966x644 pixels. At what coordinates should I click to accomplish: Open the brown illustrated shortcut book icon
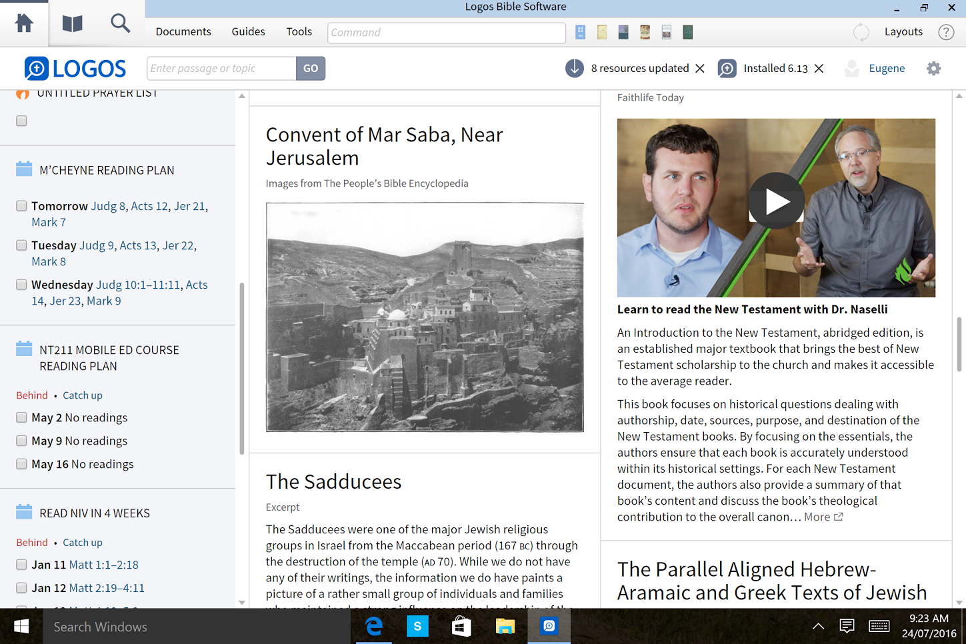pyautogui.click(x=645, y=32)
